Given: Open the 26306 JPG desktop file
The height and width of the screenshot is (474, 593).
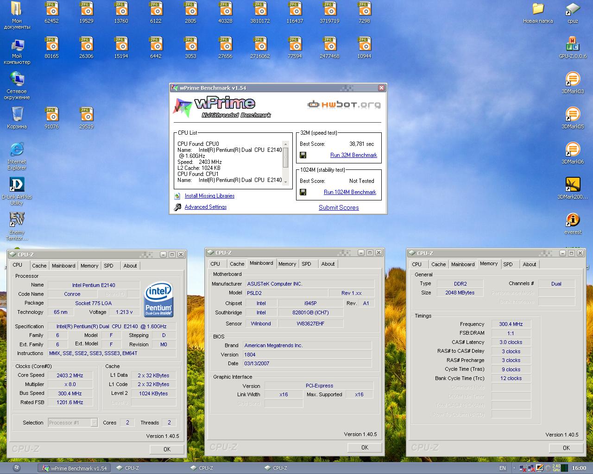Looking at the screenshot, I should pyautogui.click(x=86, y=48).
